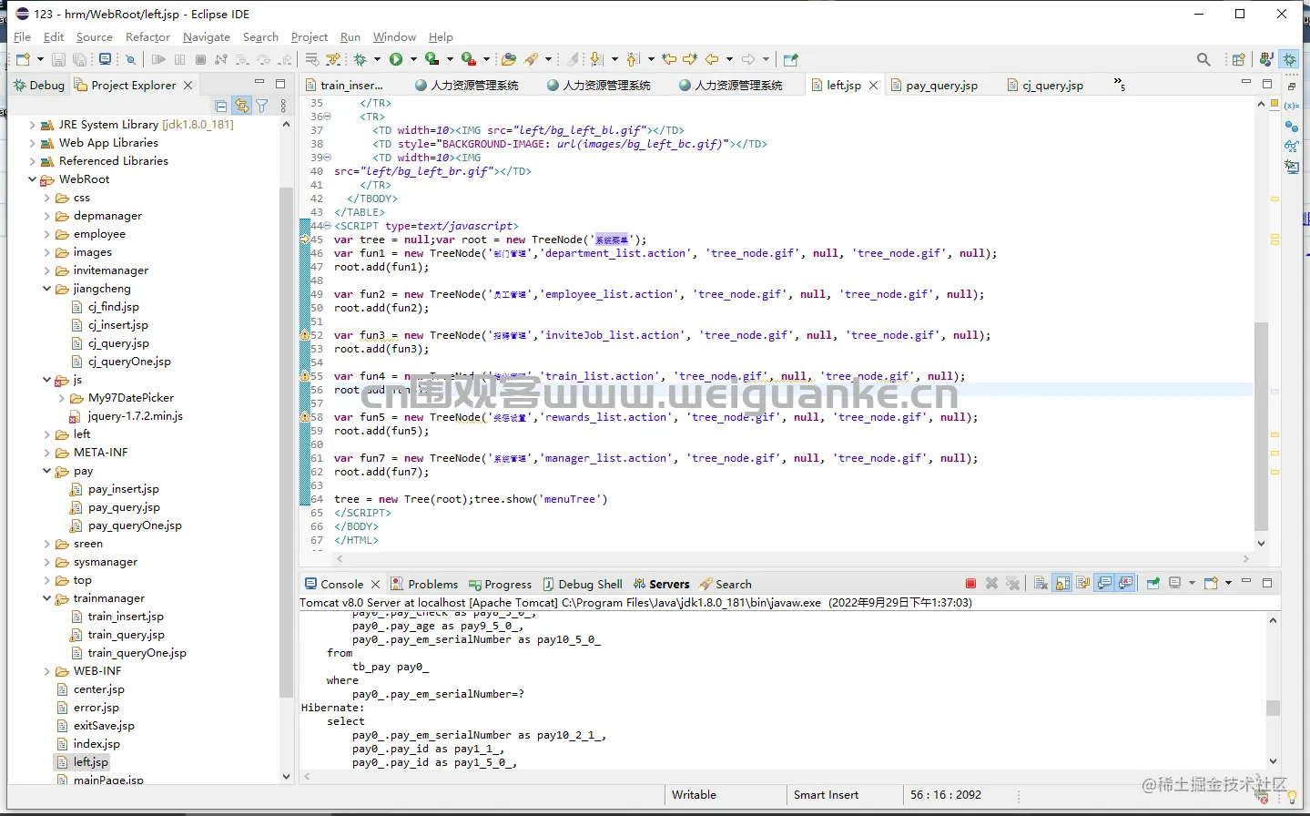Expand the employee folder
The height and width of the screenshot is (816, 1310).
point(47,234)
